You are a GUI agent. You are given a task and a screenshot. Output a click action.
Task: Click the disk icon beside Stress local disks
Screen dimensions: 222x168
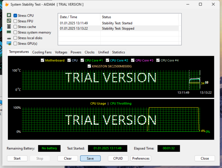9,38
